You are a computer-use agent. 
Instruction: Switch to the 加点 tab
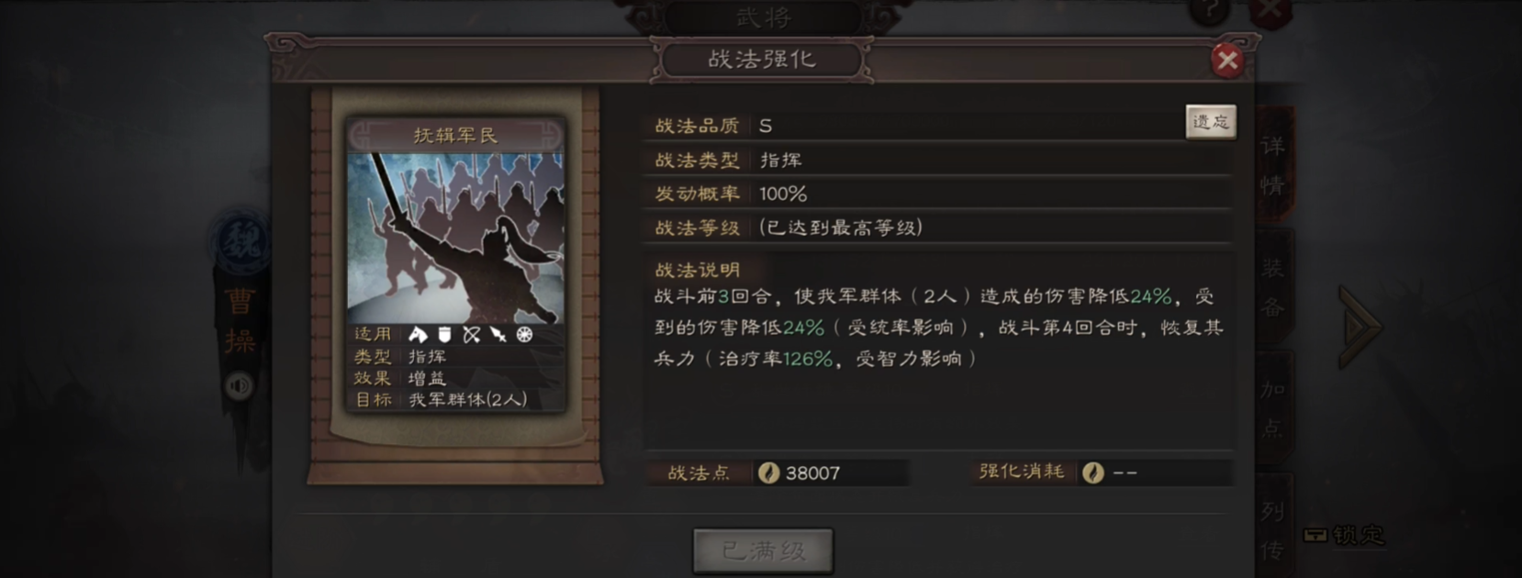(x=1273, y=408)
